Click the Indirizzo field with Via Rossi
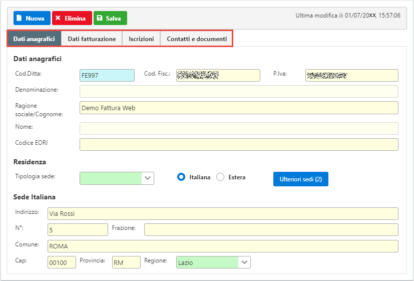Image resolution: width=414 pixels, height=281 pixels. coord(223,214)
